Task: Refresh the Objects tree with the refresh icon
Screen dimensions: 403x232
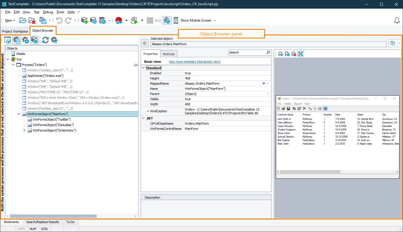Action: click(45, 40)
